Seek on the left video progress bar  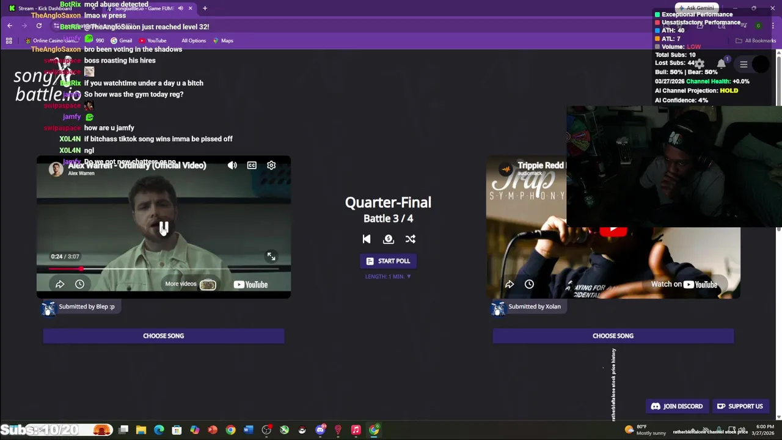(164, 269)
